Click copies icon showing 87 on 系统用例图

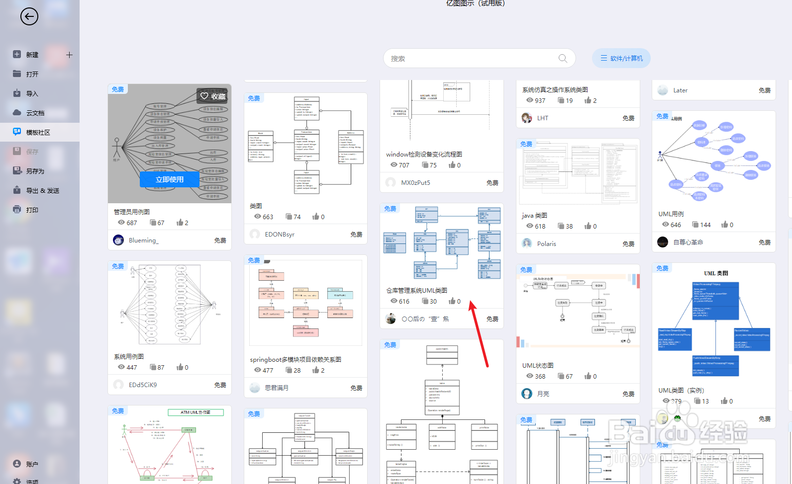click(x=153, y=367)
